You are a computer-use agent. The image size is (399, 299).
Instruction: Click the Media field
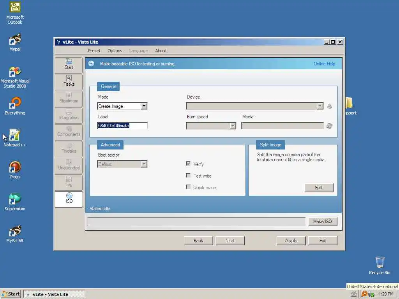click(282, 126)
